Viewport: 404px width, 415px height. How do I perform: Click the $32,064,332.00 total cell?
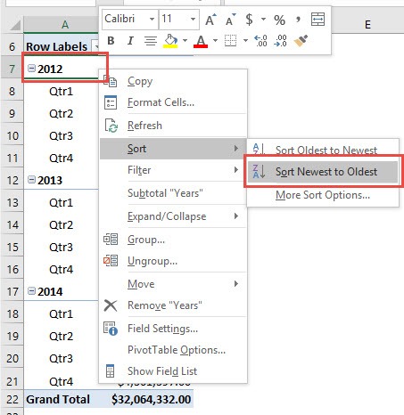tap(152, 399)
